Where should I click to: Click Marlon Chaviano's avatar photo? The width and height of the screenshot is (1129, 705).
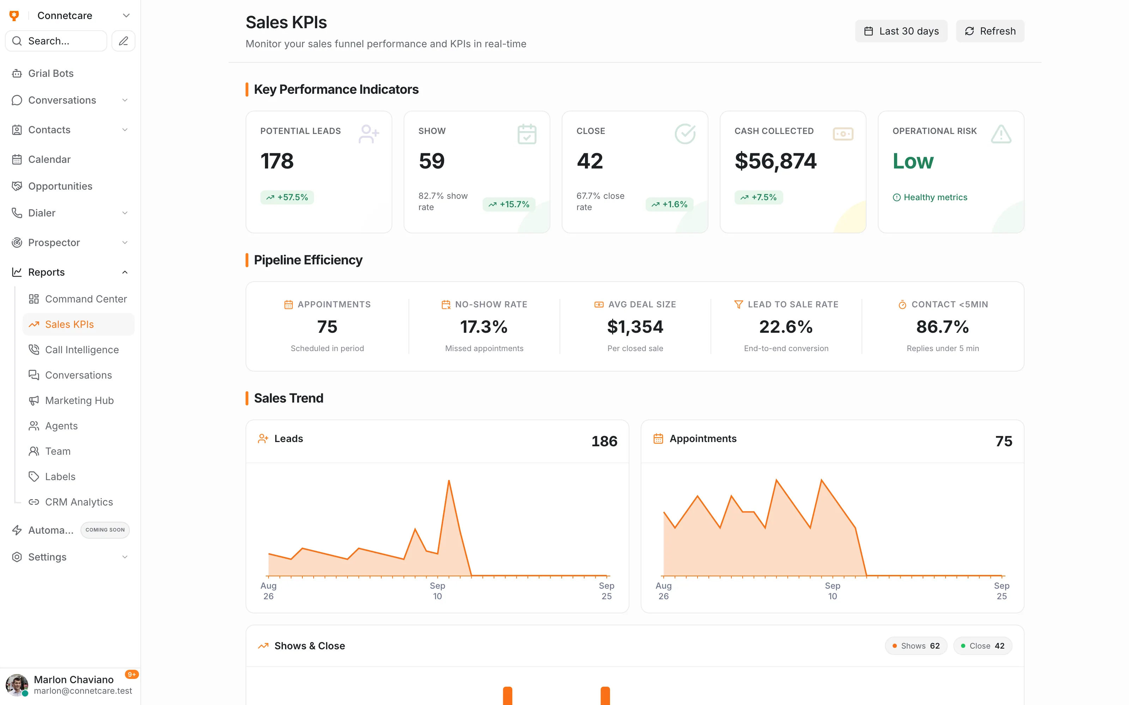coord(17,685)
